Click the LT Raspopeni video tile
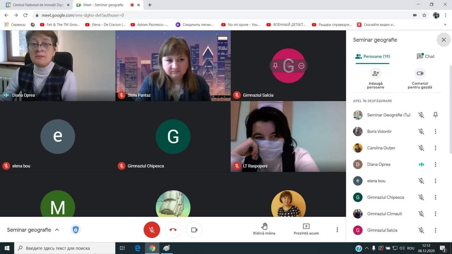The width and height of the screenshot is (452, 254). click(x=288, y=136)
